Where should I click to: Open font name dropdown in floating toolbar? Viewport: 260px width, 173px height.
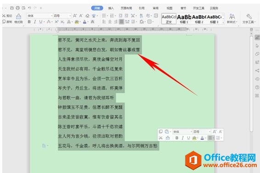pos(191,132)
